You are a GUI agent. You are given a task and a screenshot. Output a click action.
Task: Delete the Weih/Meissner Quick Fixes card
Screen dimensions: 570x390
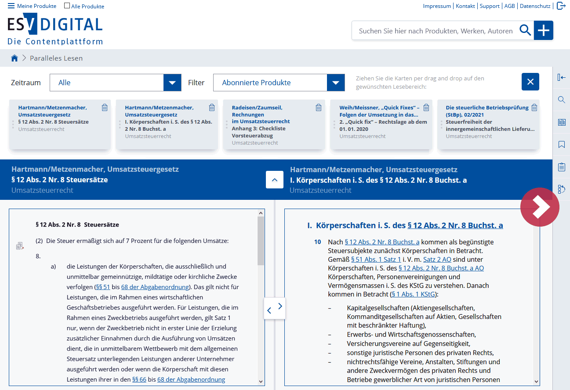[x=426, y=108]
